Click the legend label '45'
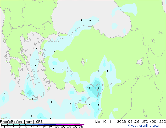 click(x=75, y=127)
